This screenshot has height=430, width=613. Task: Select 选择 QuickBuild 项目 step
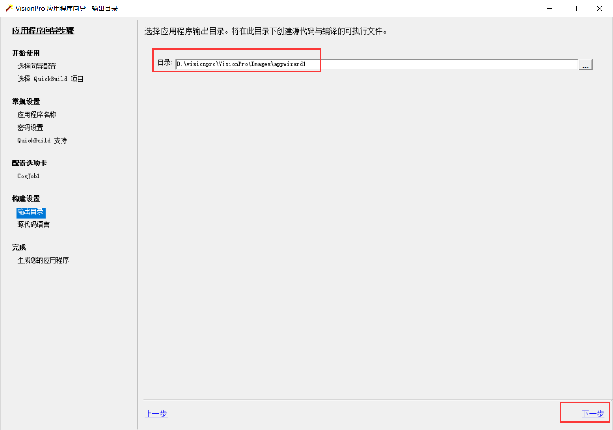click(50, 78)
